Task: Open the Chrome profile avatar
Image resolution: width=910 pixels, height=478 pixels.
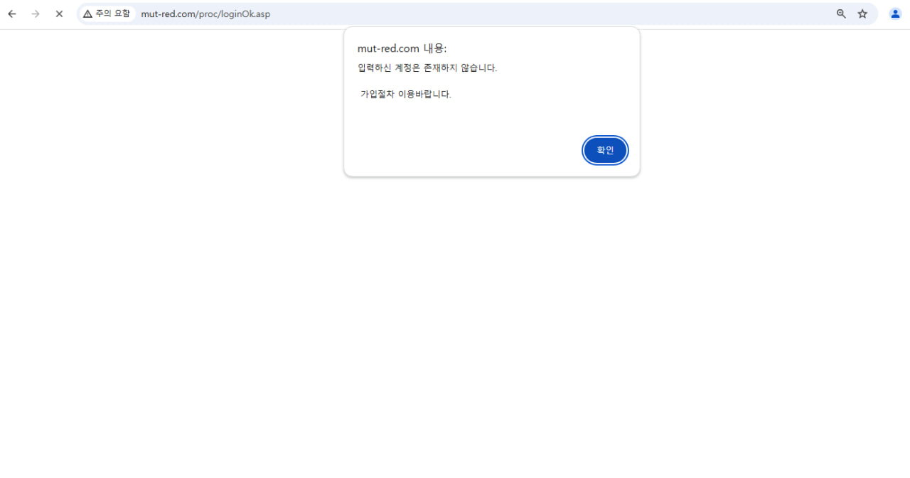Action: point(895,14)
